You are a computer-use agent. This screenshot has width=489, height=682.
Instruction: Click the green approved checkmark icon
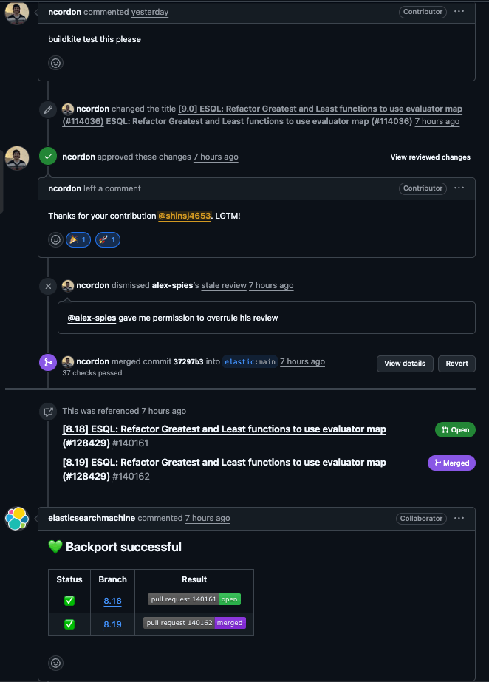tap(48, 157)
